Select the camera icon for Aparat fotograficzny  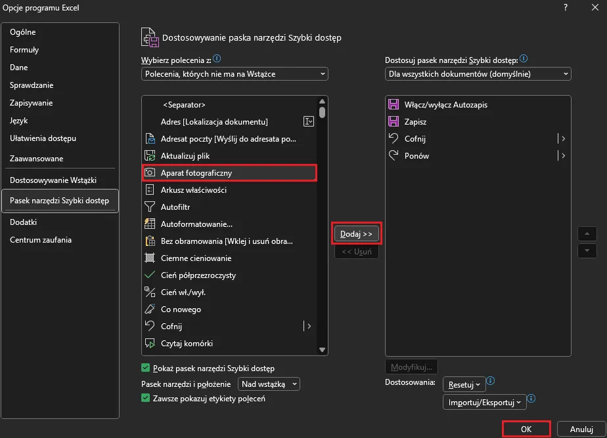coord(149,173)
